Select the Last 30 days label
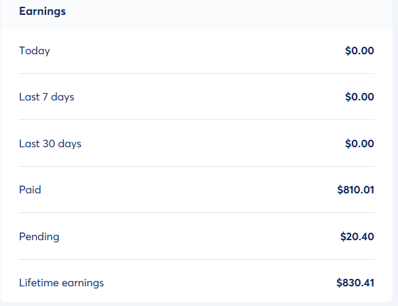Image resolution: width=398 pixels, height=306 pixels. click(x=50, y=144)
